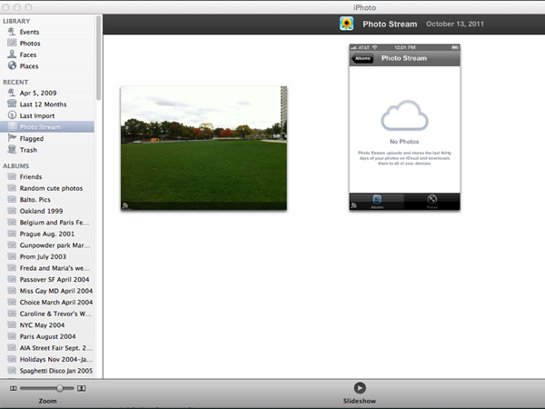
Task: Click the Trash can icon
Action: (12, 150)
